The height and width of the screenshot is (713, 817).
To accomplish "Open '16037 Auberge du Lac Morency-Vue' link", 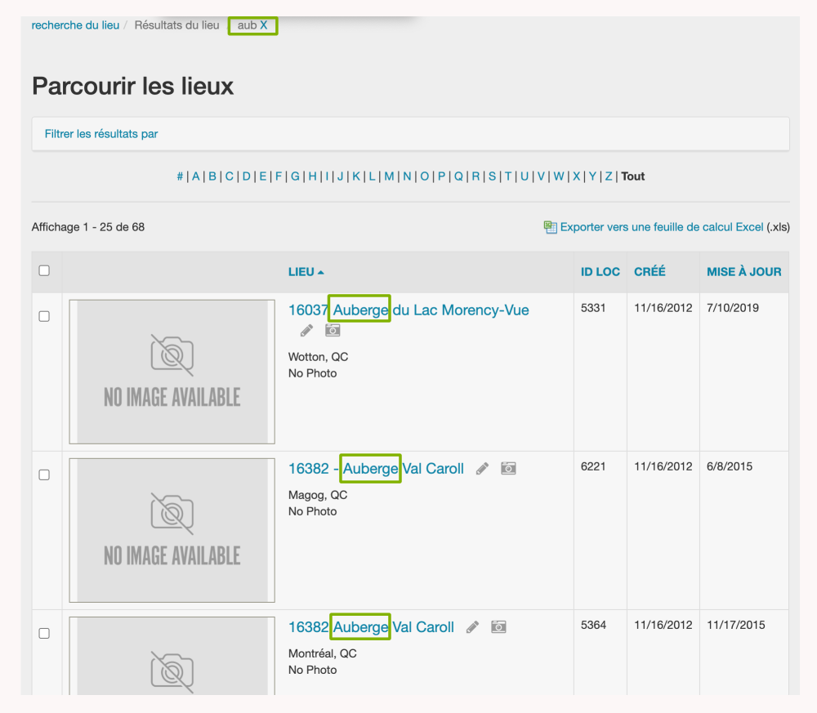I will click(x=408, y=310).
